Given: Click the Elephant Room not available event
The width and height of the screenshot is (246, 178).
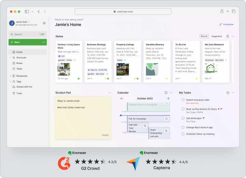Looking at the screenshot, I should (x=149, y=107).
